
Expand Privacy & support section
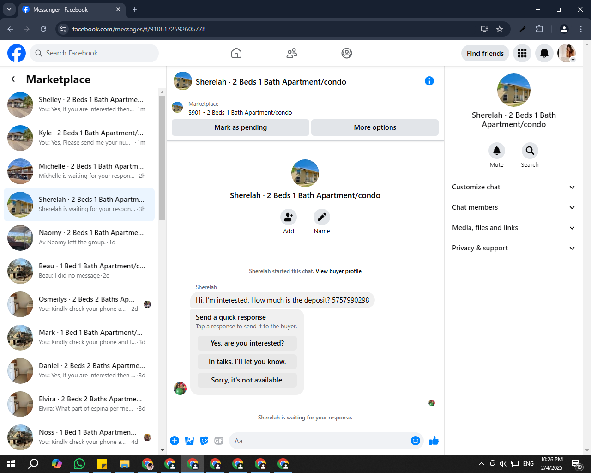tap(513, 248)
